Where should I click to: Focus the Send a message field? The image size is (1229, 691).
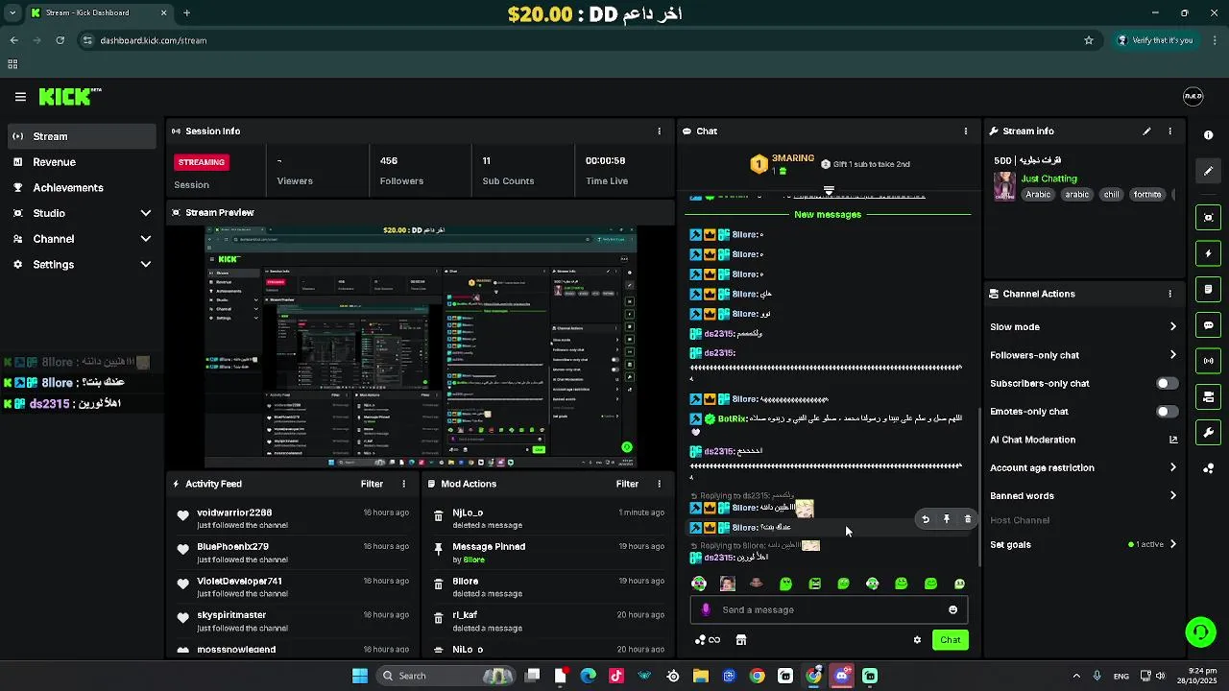click(828, 609)
